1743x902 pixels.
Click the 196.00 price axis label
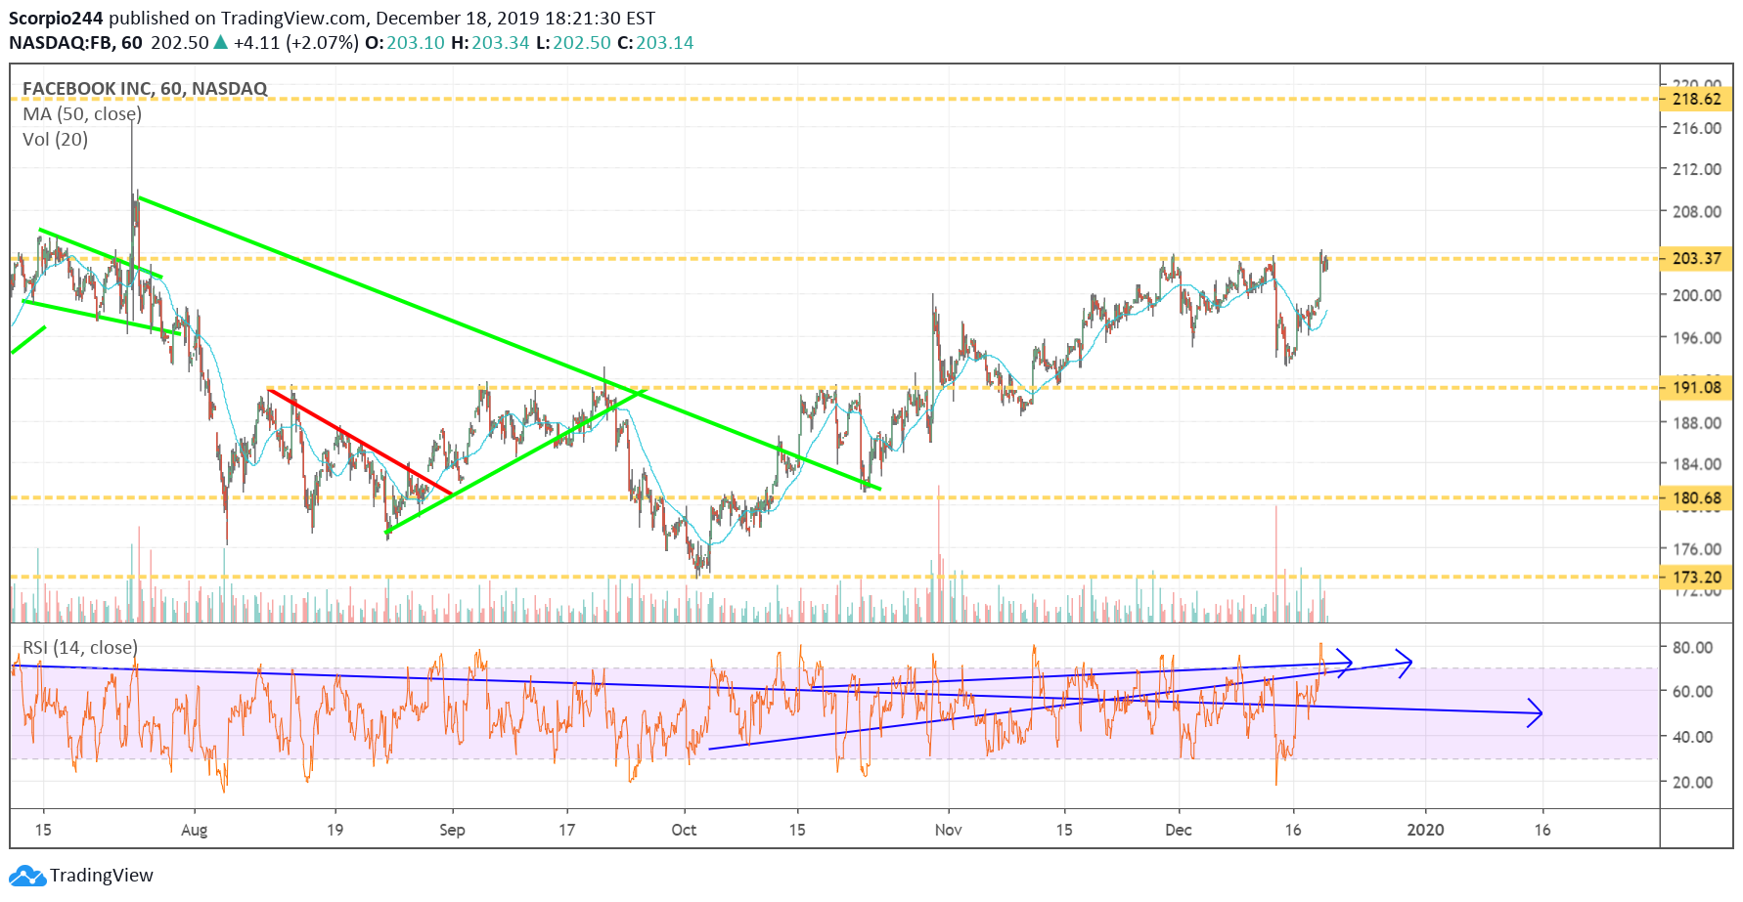click(1697, 338)
